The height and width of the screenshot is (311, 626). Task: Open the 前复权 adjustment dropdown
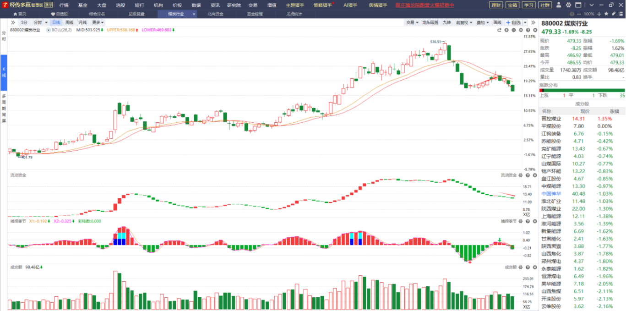[x=465, y=22]
